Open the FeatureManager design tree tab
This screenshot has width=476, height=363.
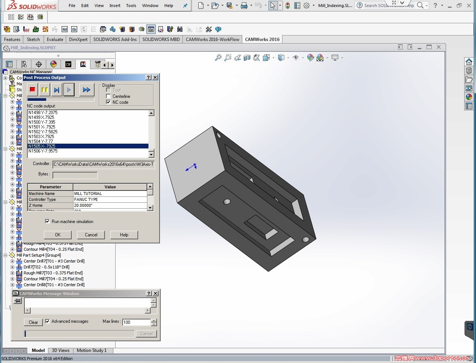tap(9, 64)
